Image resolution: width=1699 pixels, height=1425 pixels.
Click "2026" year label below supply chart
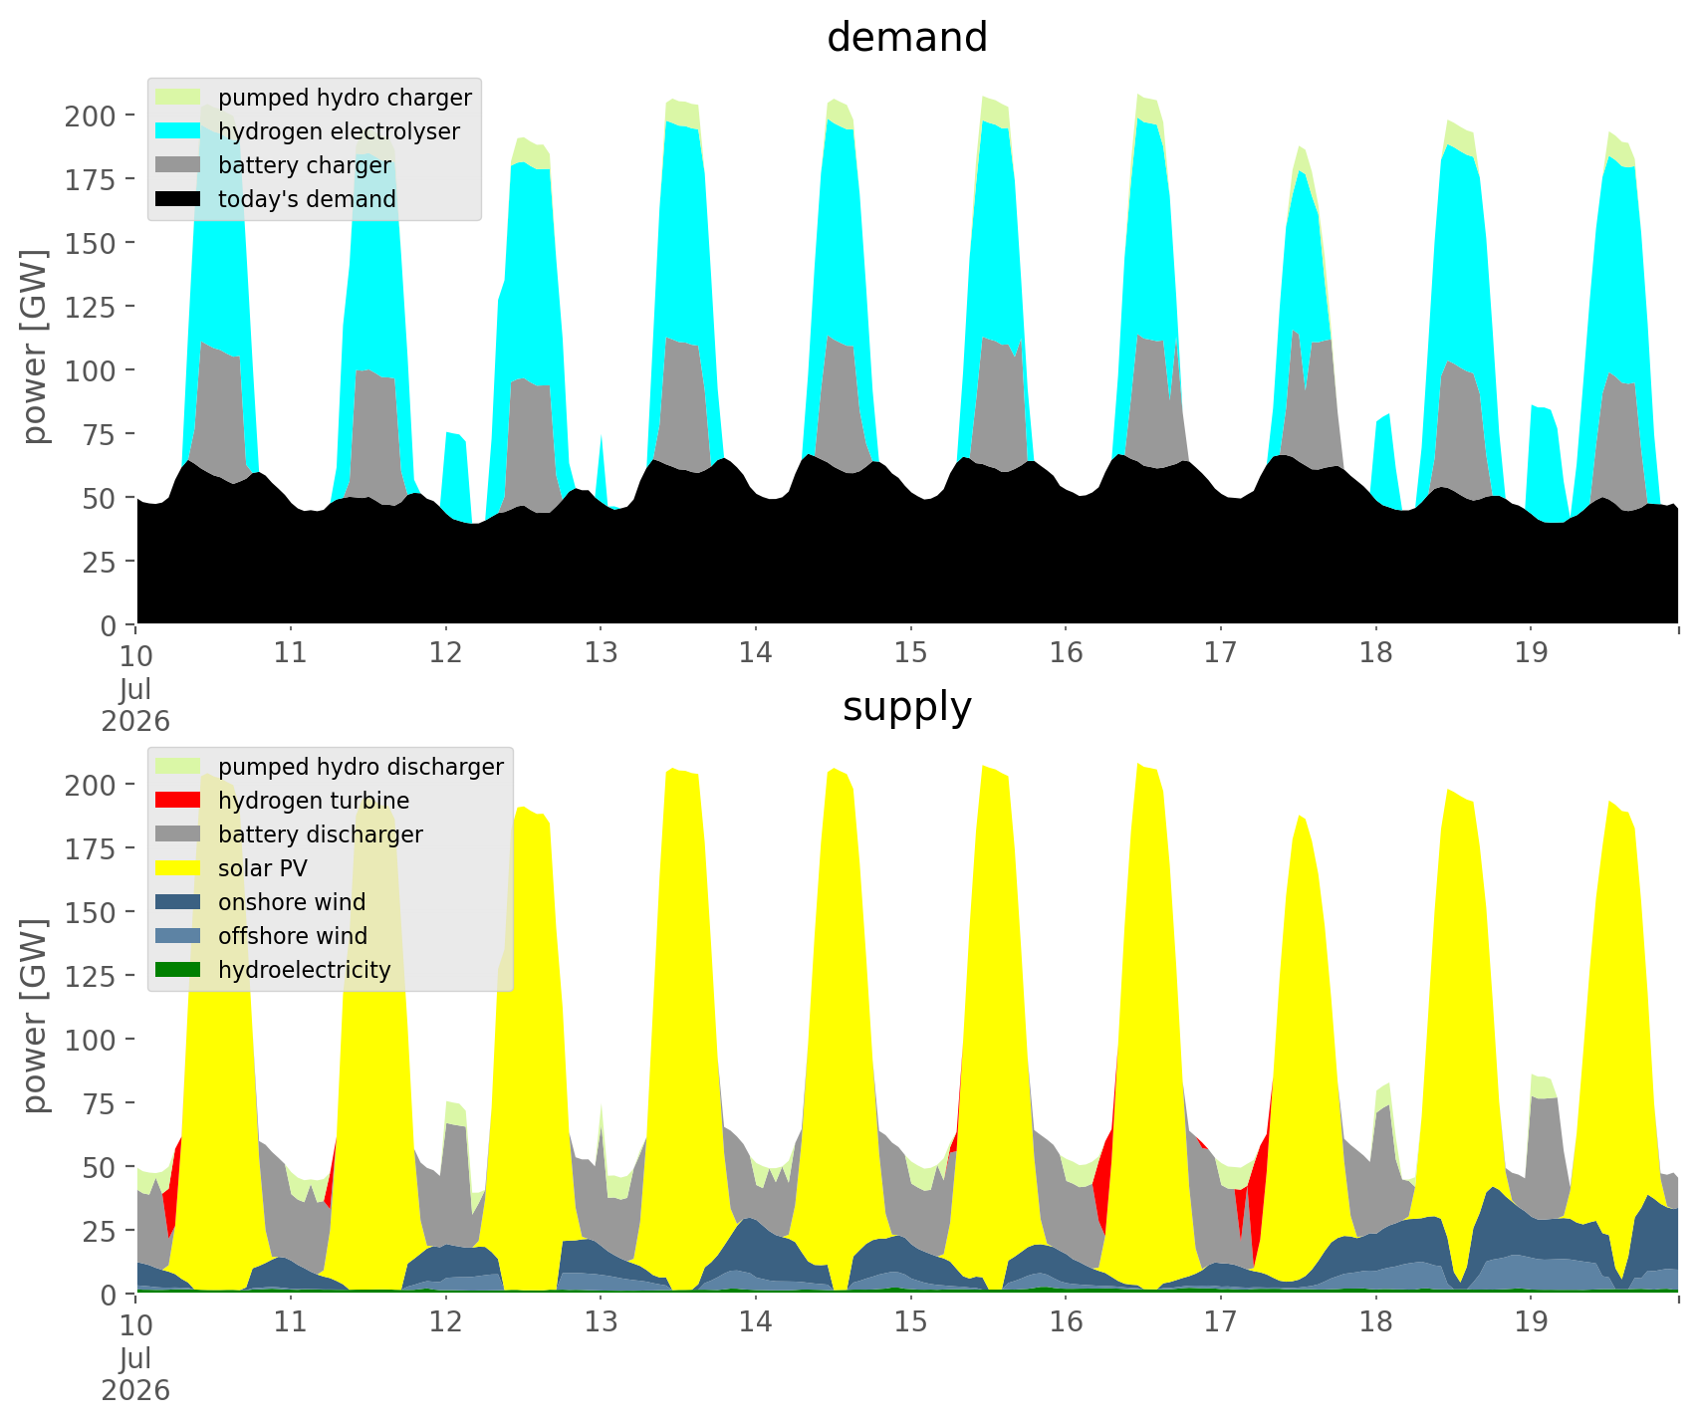(135, 1390)
